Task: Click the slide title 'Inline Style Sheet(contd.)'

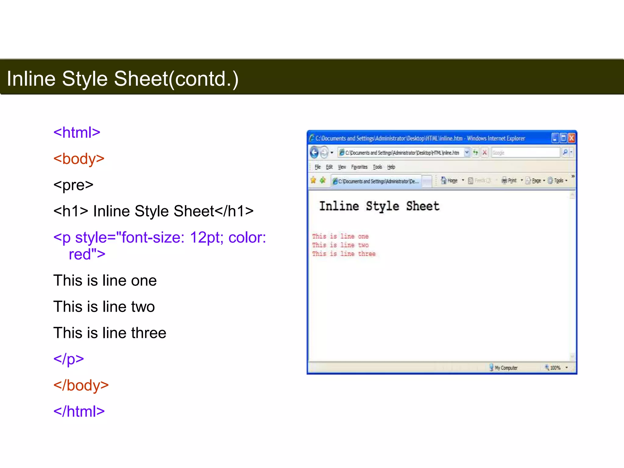Action: 122,79
